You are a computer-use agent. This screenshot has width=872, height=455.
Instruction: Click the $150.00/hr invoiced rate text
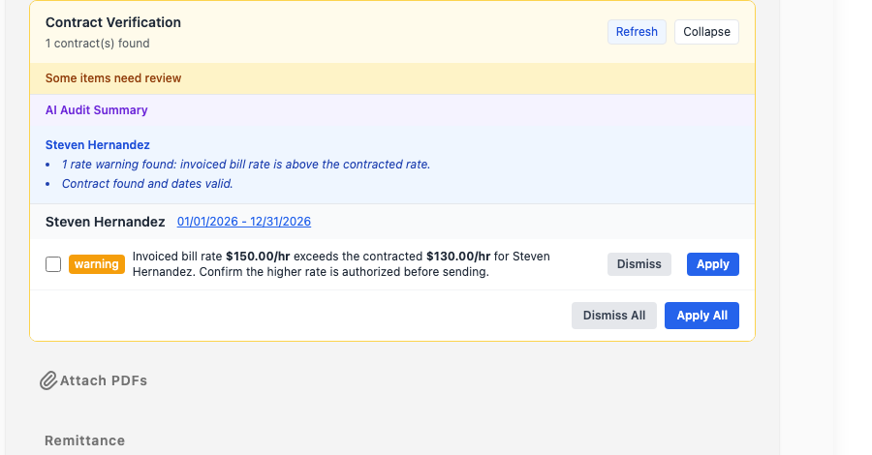pos(258,257)
